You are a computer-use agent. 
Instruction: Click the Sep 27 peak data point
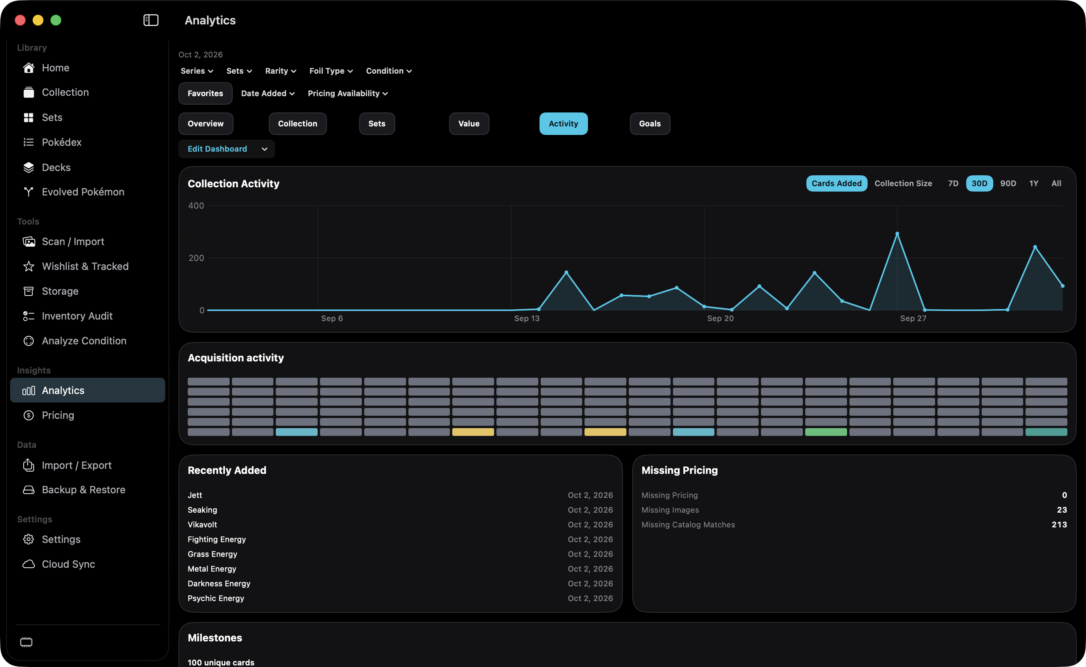click(x=897, y=234)
